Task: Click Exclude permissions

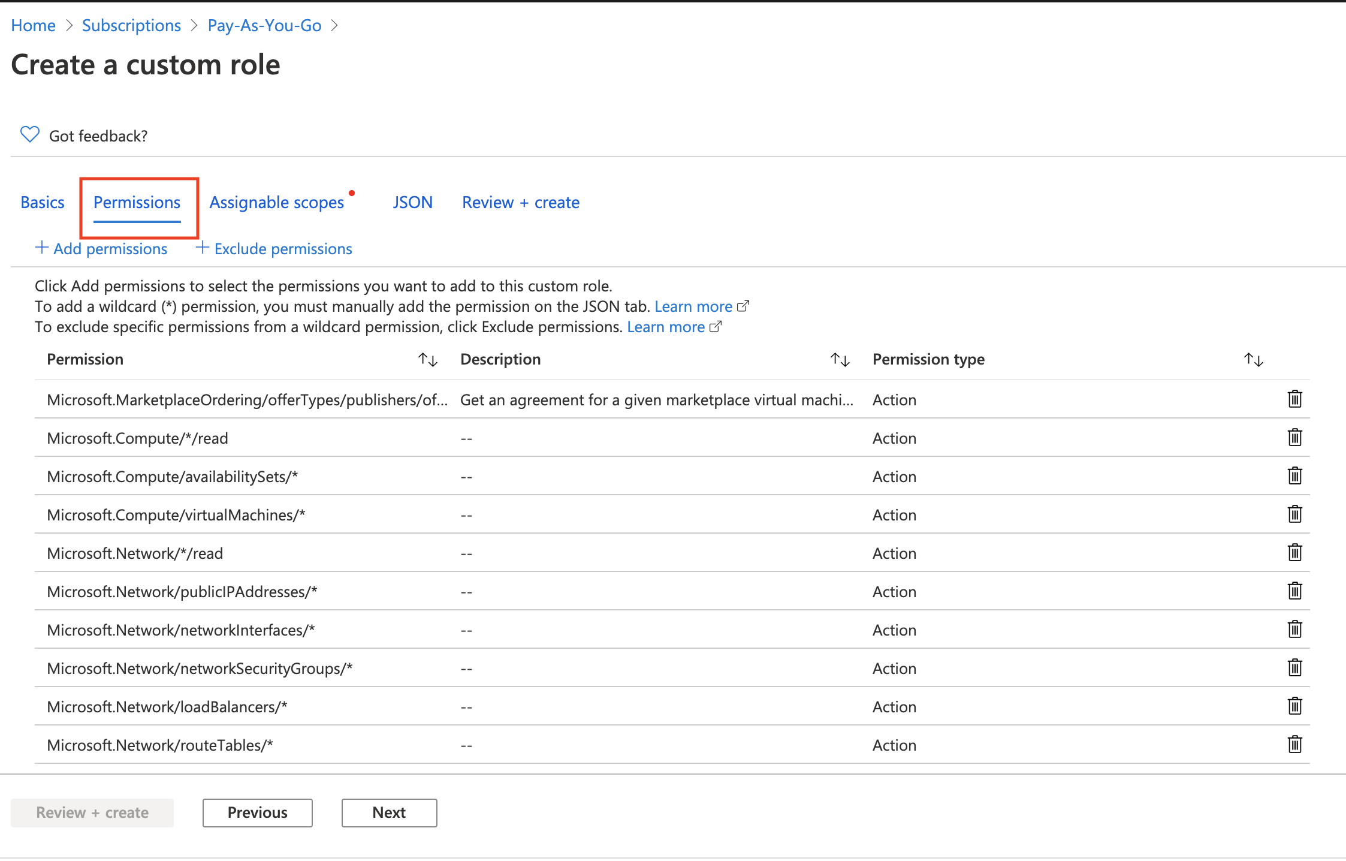Action: 274,249
